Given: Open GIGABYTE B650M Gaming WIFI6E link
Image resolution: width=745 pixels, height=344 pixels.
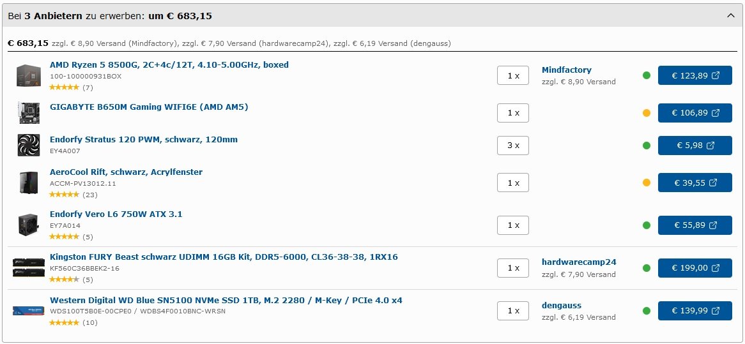Looking at the screenshot, I should point(149,107).
